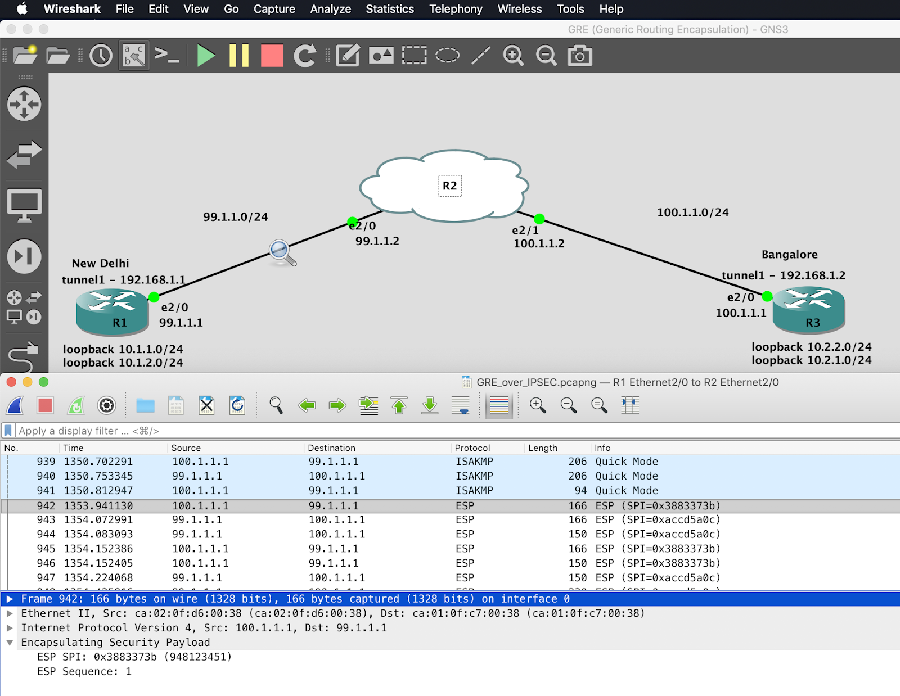Expand the Internet Protocol Version 4 details
The height and width of the screenshot is (696, 900).
10,628
